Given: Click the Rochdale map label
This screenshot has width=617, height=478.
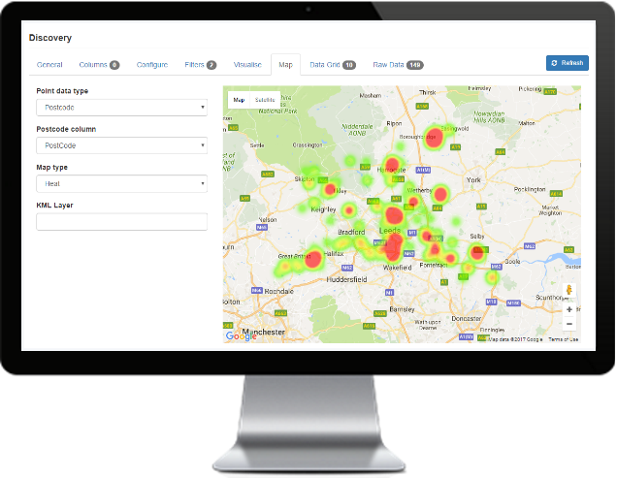Looking at the screenshot, I should pos(279,292).
